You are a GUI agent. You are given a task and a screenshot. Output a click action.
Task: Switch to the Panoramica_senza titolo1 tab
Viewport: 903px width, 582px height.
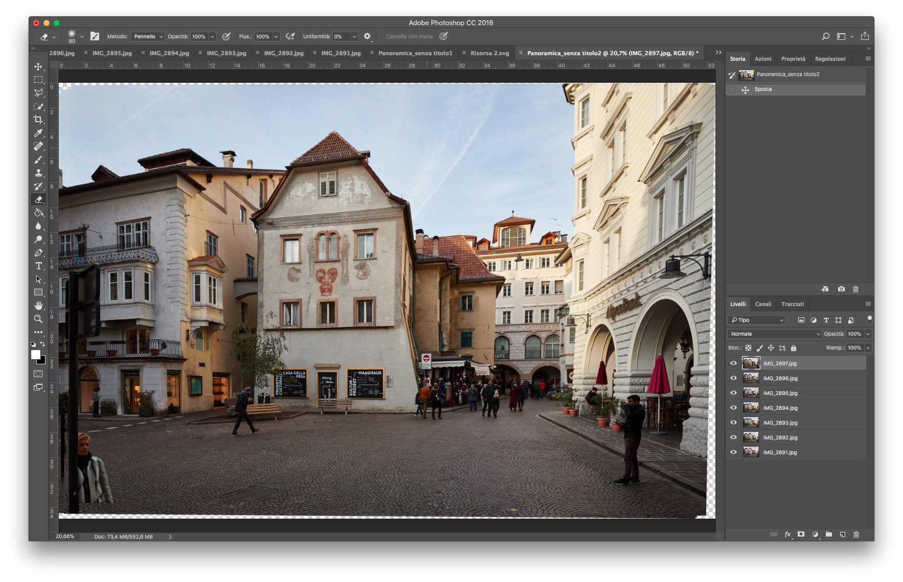415,53
